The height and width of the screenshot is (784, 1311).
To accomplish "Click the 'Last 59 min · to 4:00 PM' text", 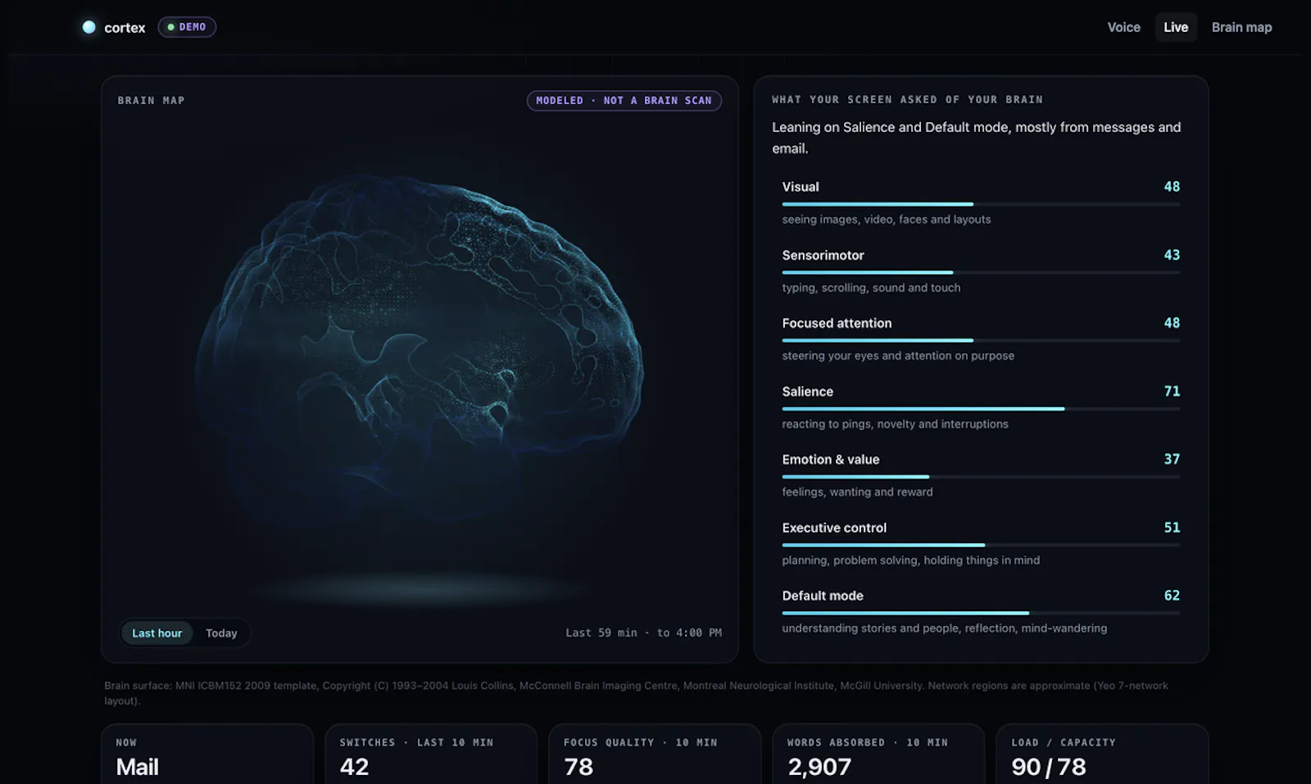I will pyautogui.click(x=643, y=633).
